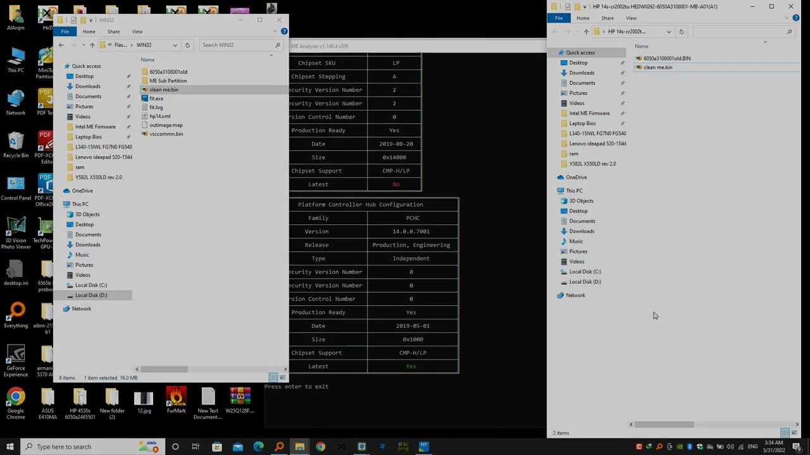The width and height of the screenshot is (810, 455).
Task: Open View tab in WIN32 window
Action: pos(137,31)
